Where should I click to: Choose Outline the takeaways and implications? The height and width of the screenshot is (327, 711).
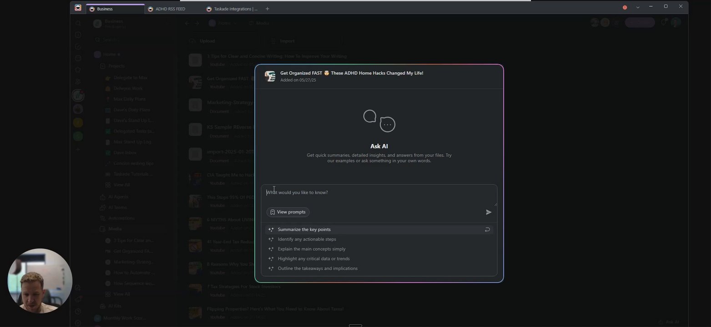pos(379,268)
